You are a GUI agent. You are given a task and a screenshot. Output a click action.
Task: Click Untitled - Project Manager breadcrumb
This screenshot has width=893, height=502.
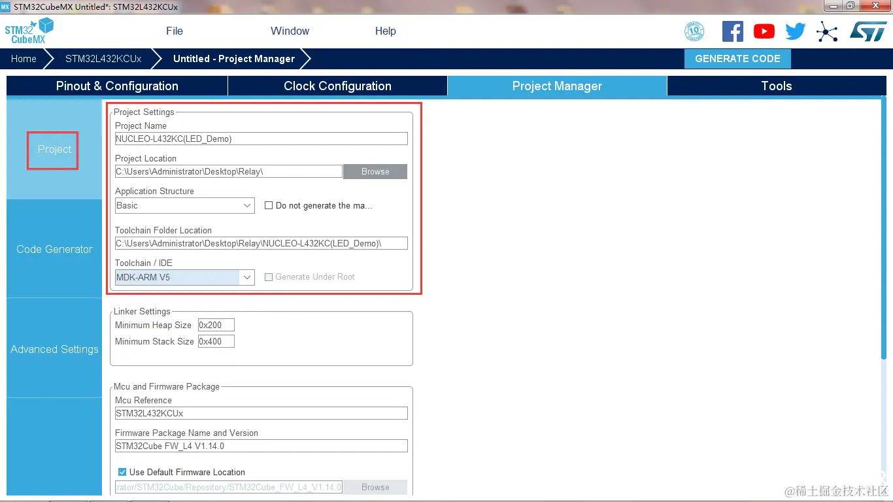click(234, 59)
